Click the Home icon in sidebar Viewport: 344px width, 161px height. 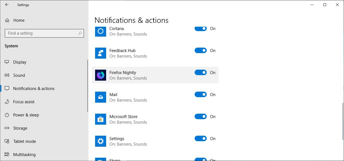click(7, 20)
